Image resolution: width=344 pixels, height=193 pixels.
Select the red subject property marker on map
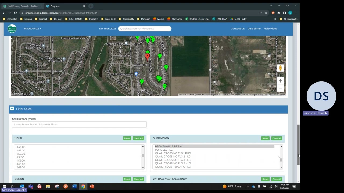147,57
